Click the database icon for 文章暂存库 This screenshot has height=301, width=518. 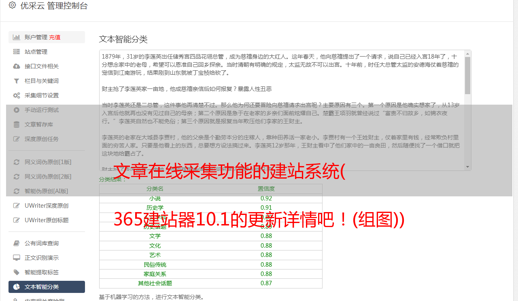(x=17, y=124)
